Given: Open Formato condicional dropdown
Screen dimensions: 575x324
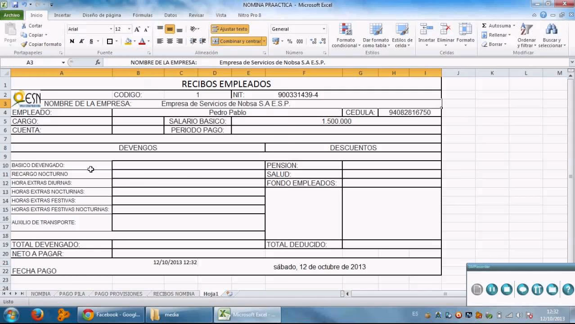Looking at the screenshot, I should [x=346, y=36].
